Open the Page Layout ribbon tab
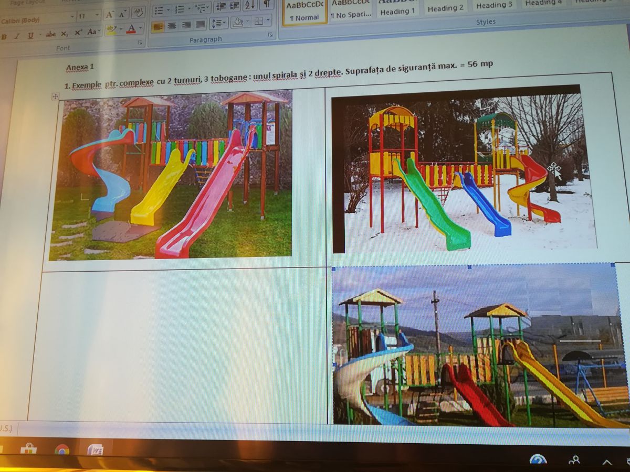This screenshot has height=472, width=630. 28,3
